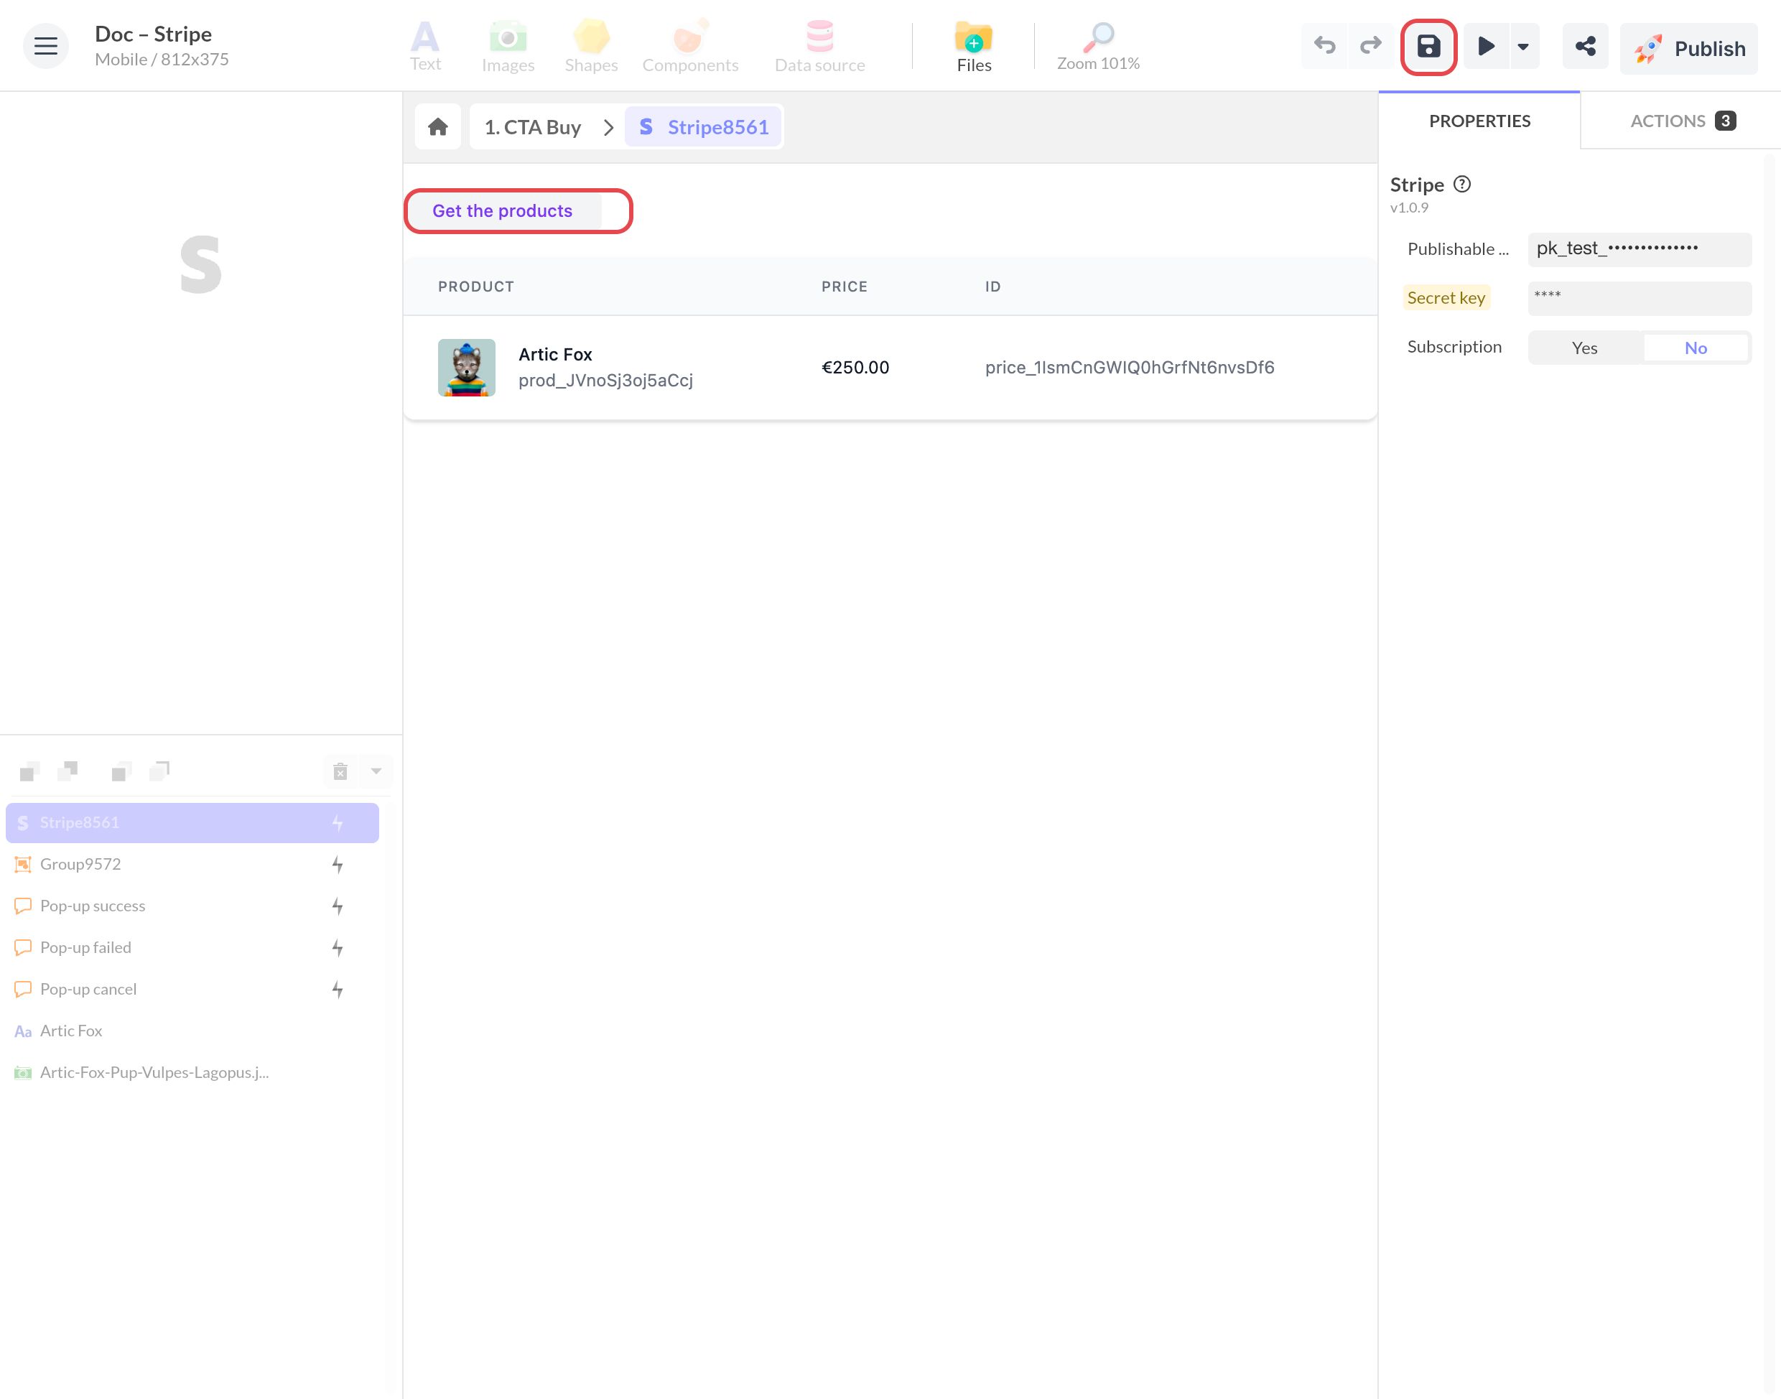Select the Artic-Fox-Pup-Vulpes-Lagopus image layer
Image resolution: width=1781 pixels, height=1399 pixels.
tap(192, 1073)
